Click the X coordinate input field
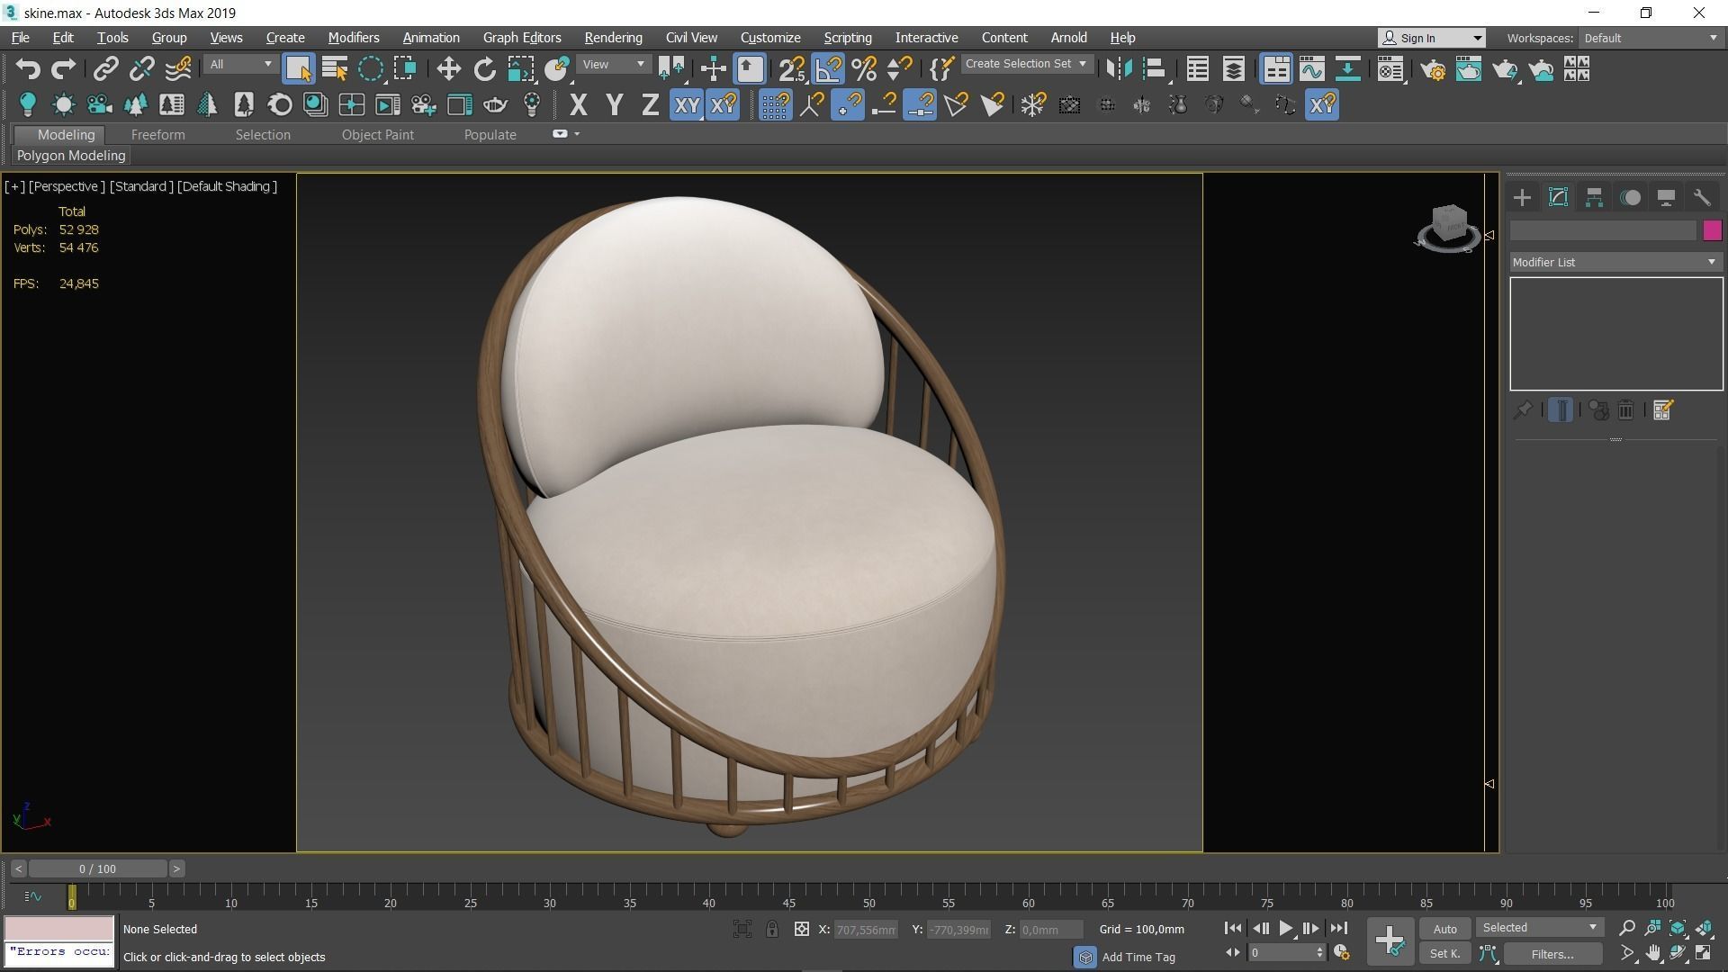 866,930
